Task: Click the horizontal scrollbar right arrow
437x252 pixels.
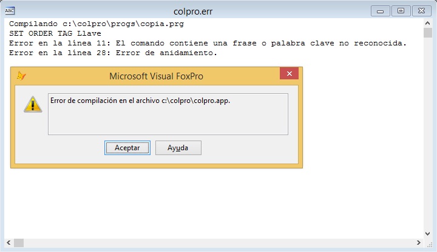Action: click(419, 243)
